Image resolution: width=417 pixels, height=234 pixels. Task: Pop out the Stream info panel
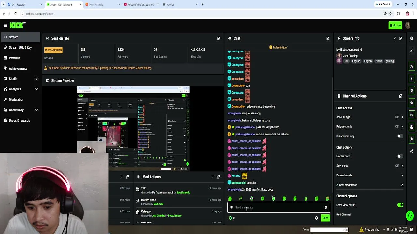(x=401, y=38)
